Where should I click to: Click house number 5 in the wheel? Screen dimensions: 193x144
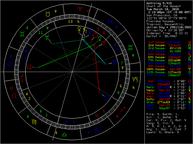click(104, 111)
